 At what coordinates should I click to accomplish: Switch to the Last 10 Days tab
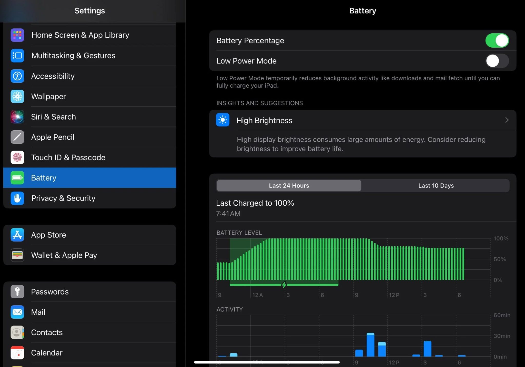pyautogui.click(x=436, y=186)
